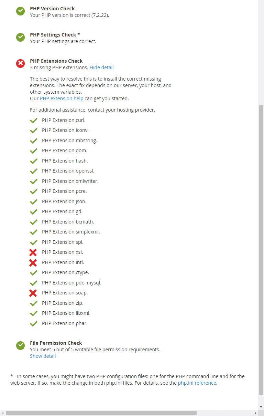Image resolution: width=264 pixels, height=416 pixels.
Task: Open the php.ini reference link
Action: click(197, 383)
